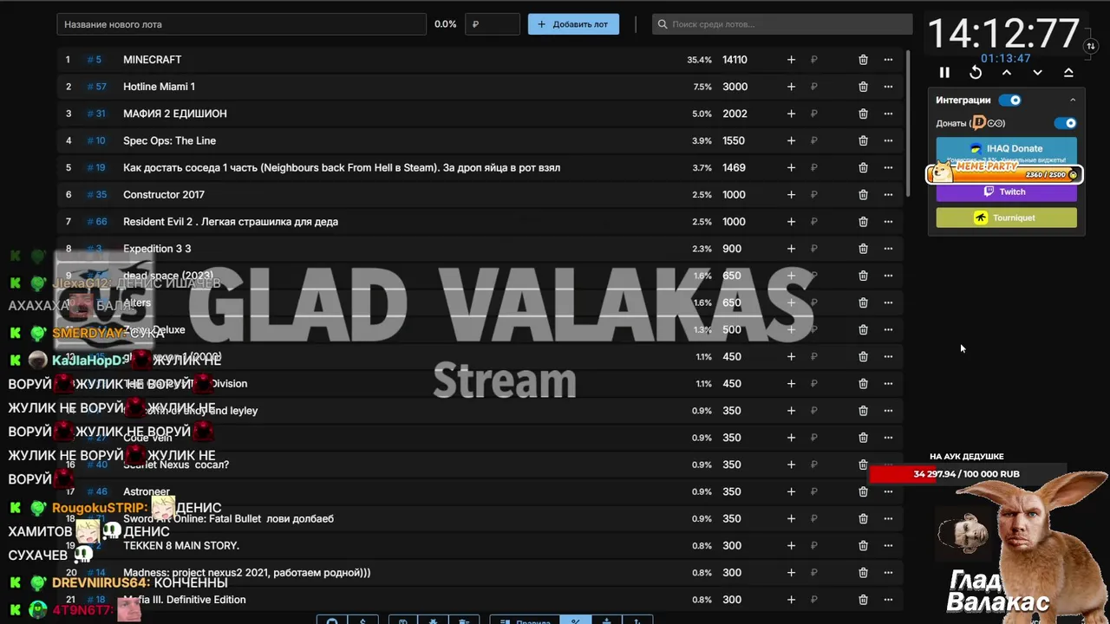The width and height of the screenshot is (1110, 624).
Task: Click the search magnifier icon
Action: coord(663,24)
